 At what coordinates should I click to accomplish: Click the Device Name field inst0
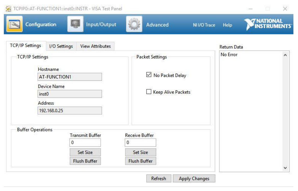(x=70, y=94)
